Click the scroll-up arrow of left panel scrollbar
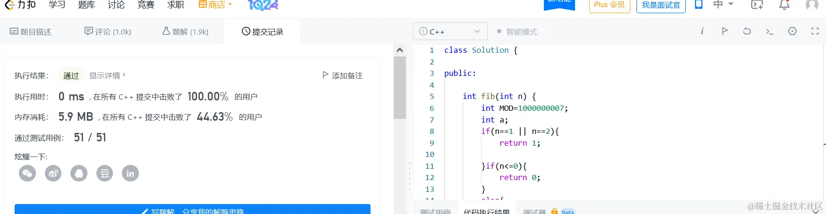The height and width of the screenshot is (214, 826). (x=400, y=50)
